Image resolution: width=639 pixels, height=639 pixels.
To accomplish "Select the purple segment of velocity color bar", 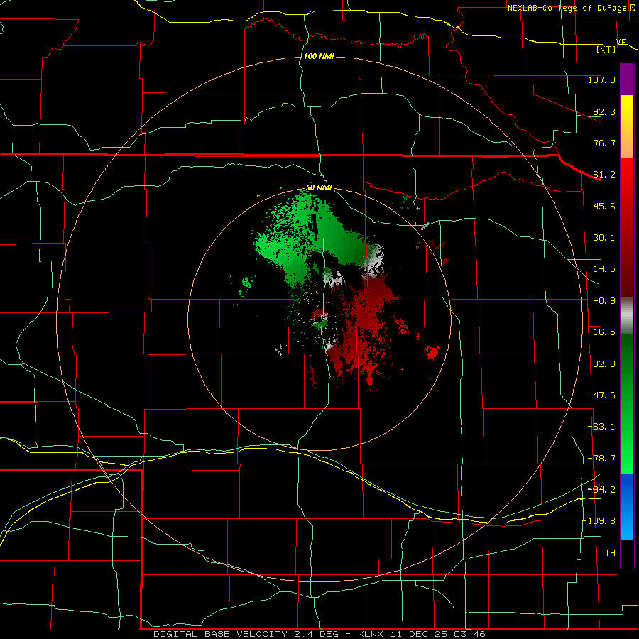I will (627, 80).
